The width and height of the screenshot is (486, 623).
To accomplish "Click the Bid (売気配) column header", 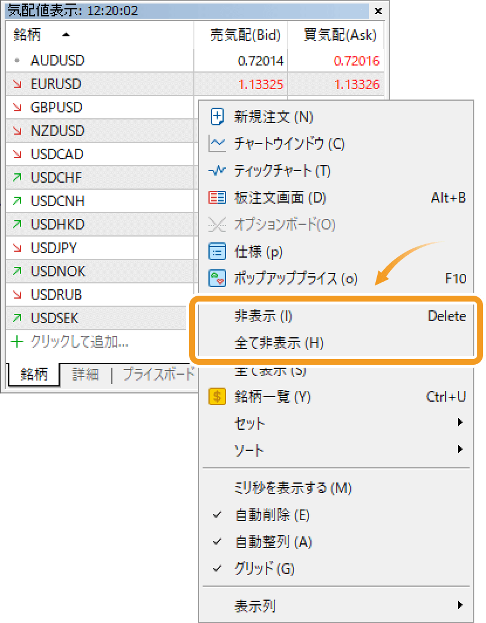I will [x=241, y=35].
